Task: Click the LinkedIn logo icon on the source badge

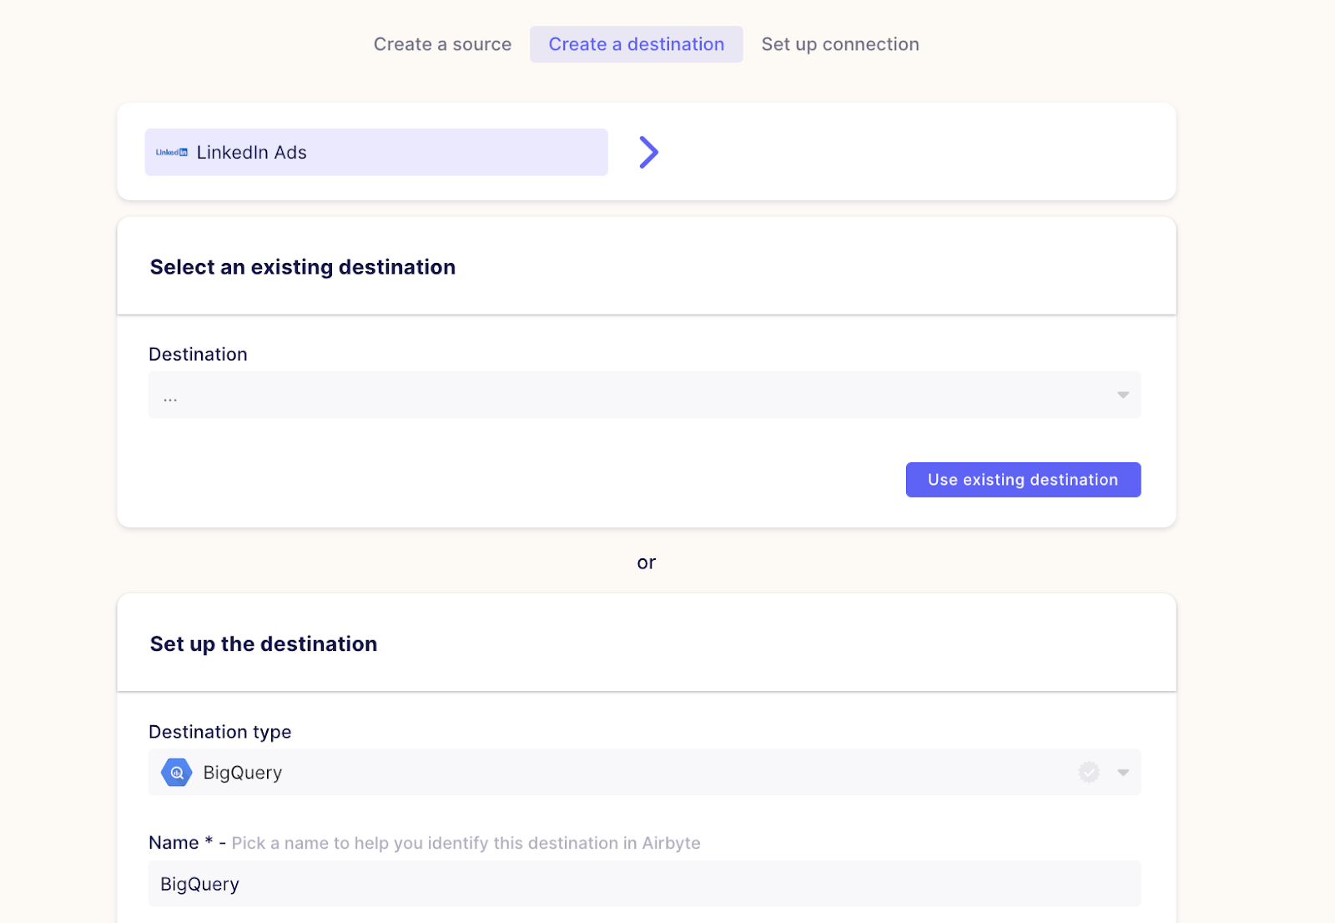Action: (171, 152)
